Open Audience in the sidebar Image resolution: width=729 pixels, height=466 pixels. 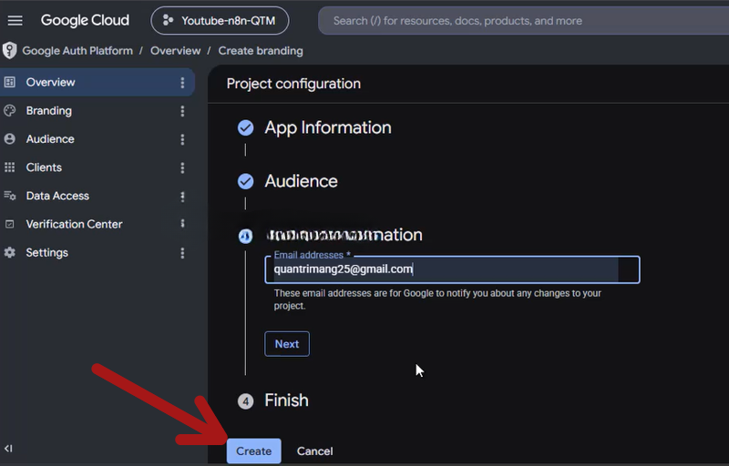tap(98, 138)
